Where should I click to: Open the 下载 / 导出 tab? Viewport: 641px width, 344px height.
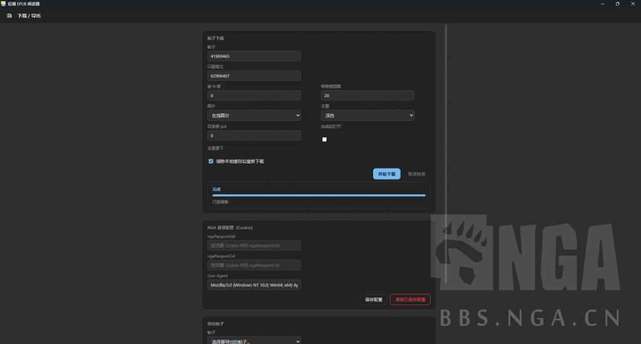[29, 16]
